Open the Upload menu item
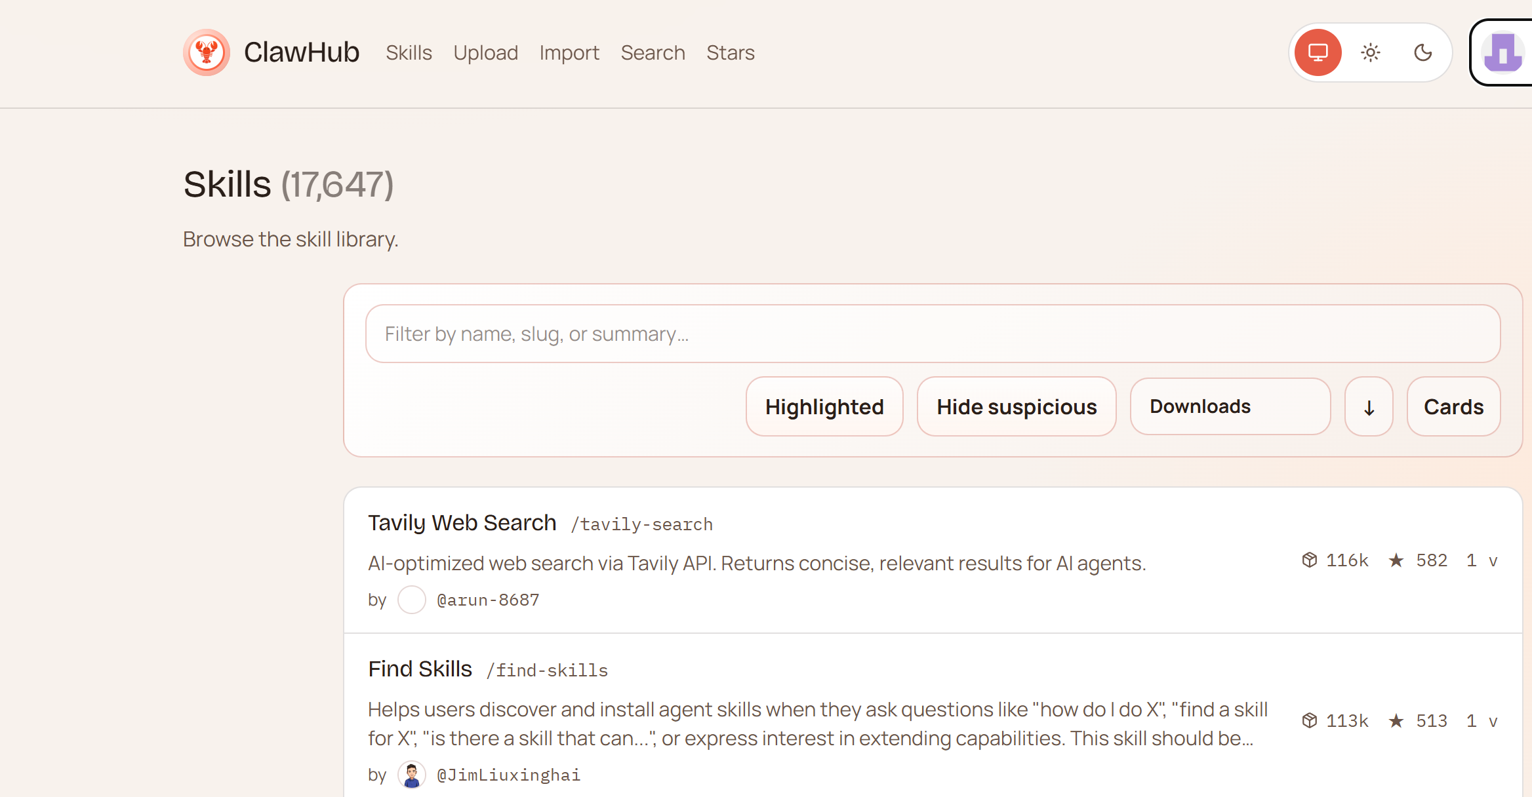The image size is (1532, 797). pyautogui.click(x=485, y=52)
